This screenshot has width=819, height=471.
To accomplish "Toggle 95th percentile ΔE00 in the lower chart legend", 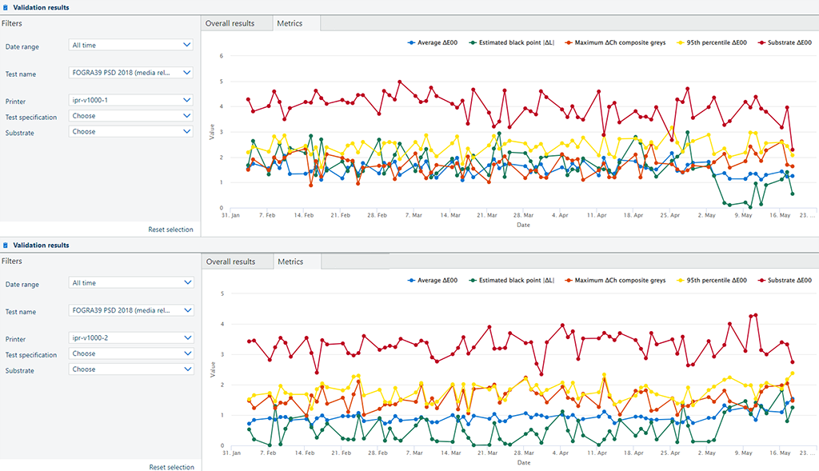I will [x=715, y=280].
